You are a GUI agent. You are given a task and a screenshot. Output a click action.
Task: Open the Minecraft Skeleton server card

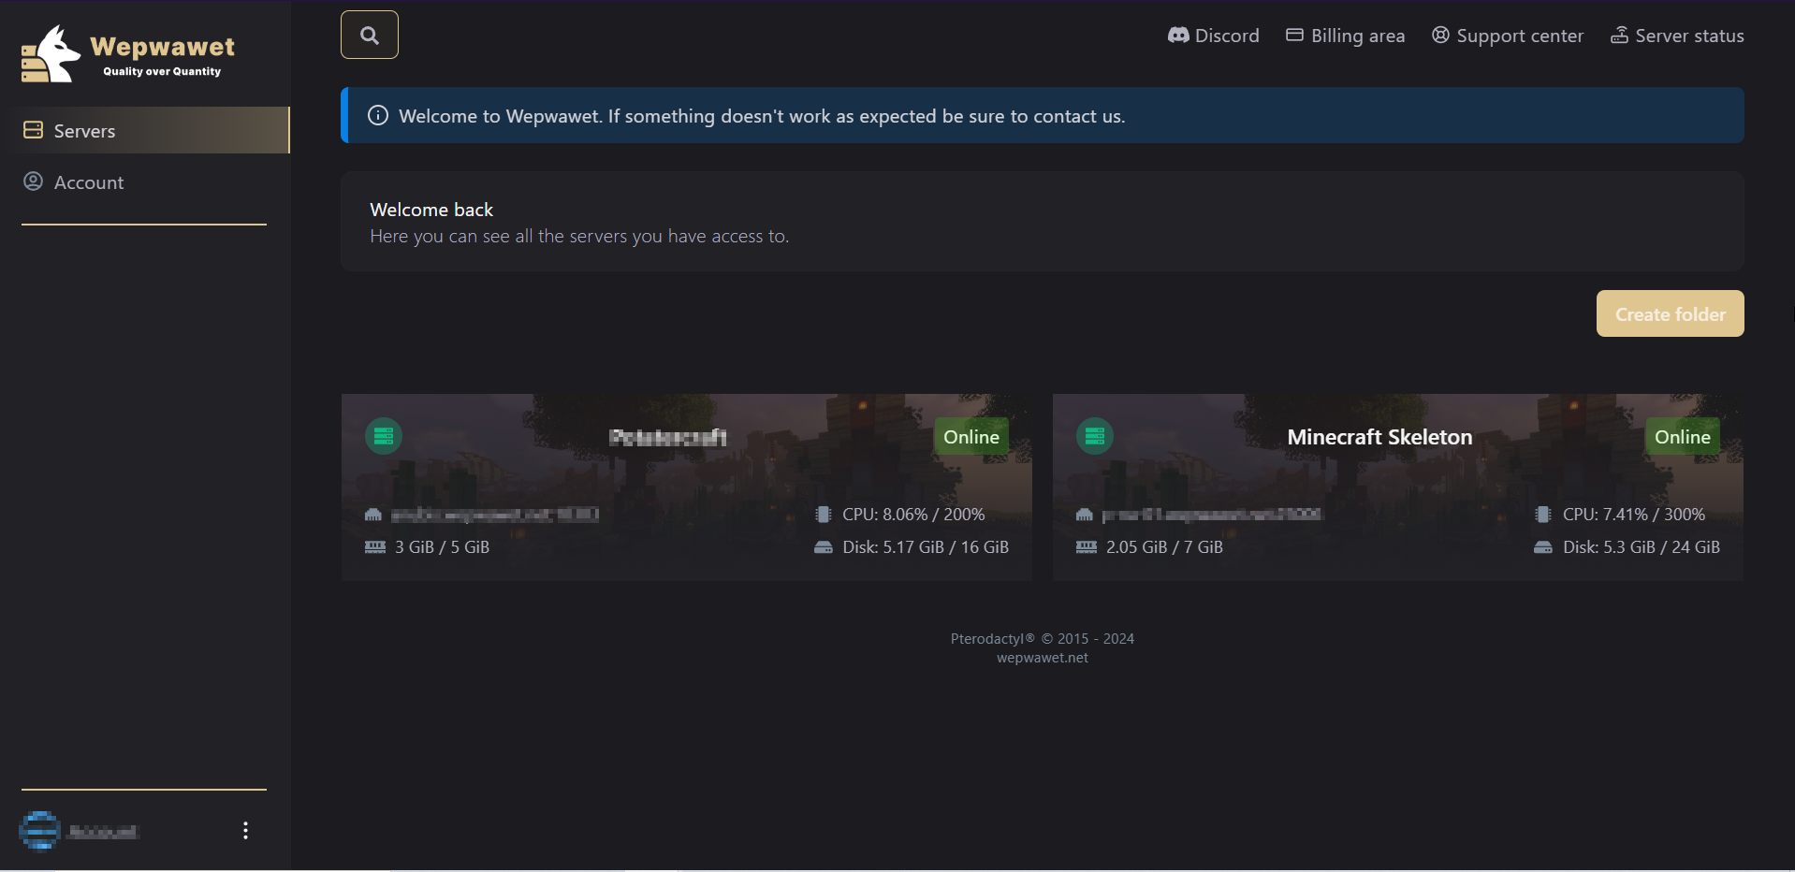(1397, 487)
